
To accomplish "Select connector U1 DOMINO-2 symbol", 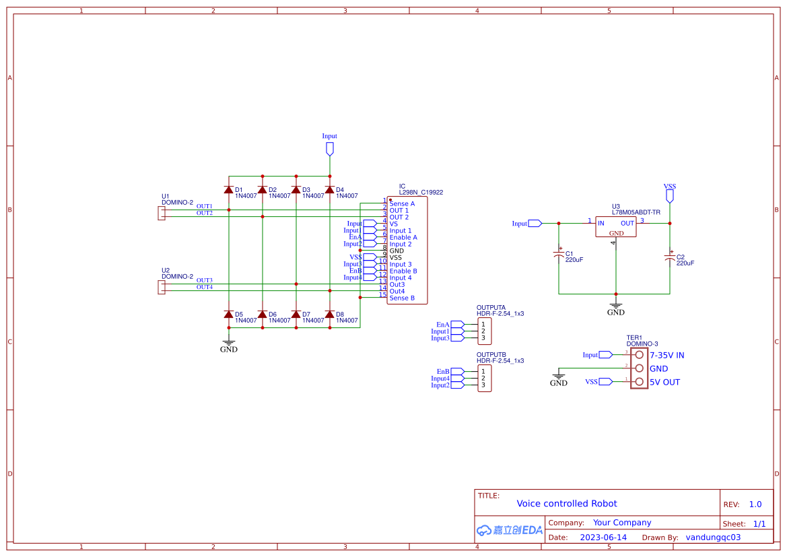I will point(162,212).
